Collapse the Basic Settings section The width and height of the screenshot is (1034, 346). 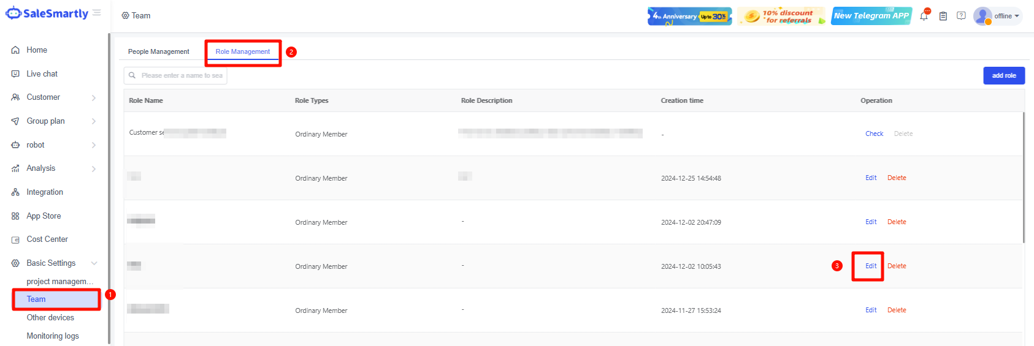pyautogui.click(x=94, y=263)
